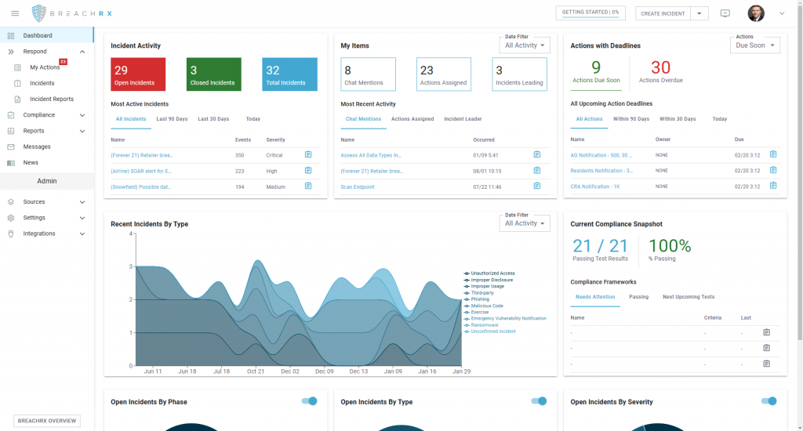Screen dimensions: 803x431
Task: Collapse the Respond section chevron
Action: (82, 52)
